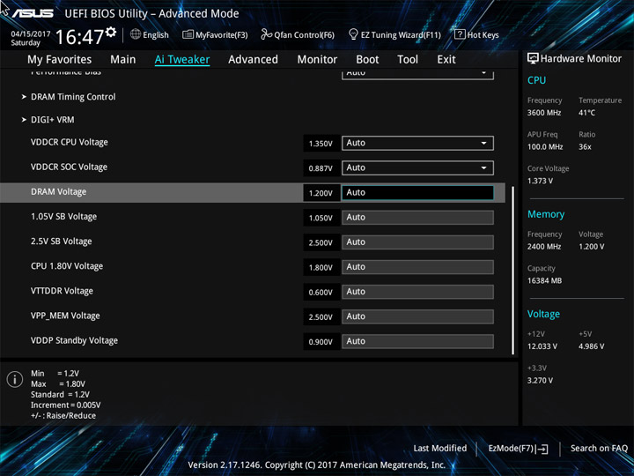Click the 1.200V DRAM current value
Image resolution: width=634 pixels, height=476 pixels.
[321, 193]
